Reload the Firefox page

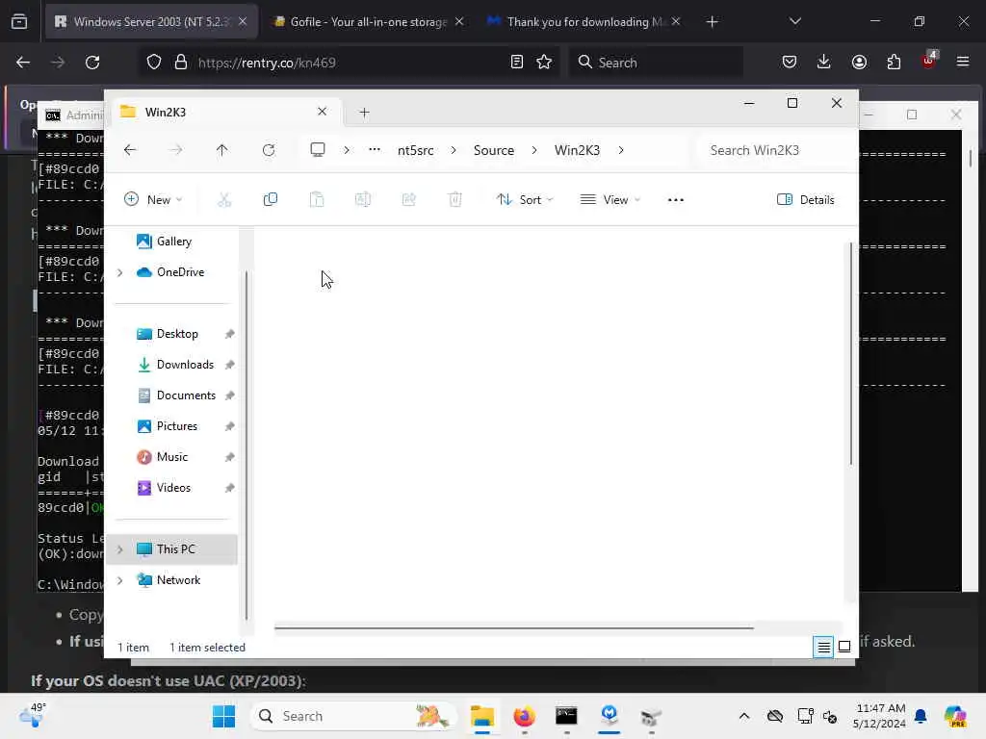pos(92,63)
